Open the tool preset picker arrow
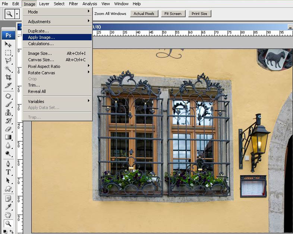The height and width of the screenshot is (234, 293). pyautogui.click(x=17, y=14)
